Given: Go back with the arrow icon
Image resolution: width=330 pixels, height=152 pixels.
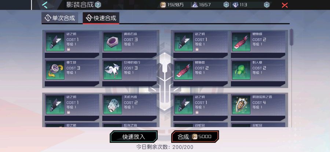Looking at the screenshot, I should click(x=44, y=5).
